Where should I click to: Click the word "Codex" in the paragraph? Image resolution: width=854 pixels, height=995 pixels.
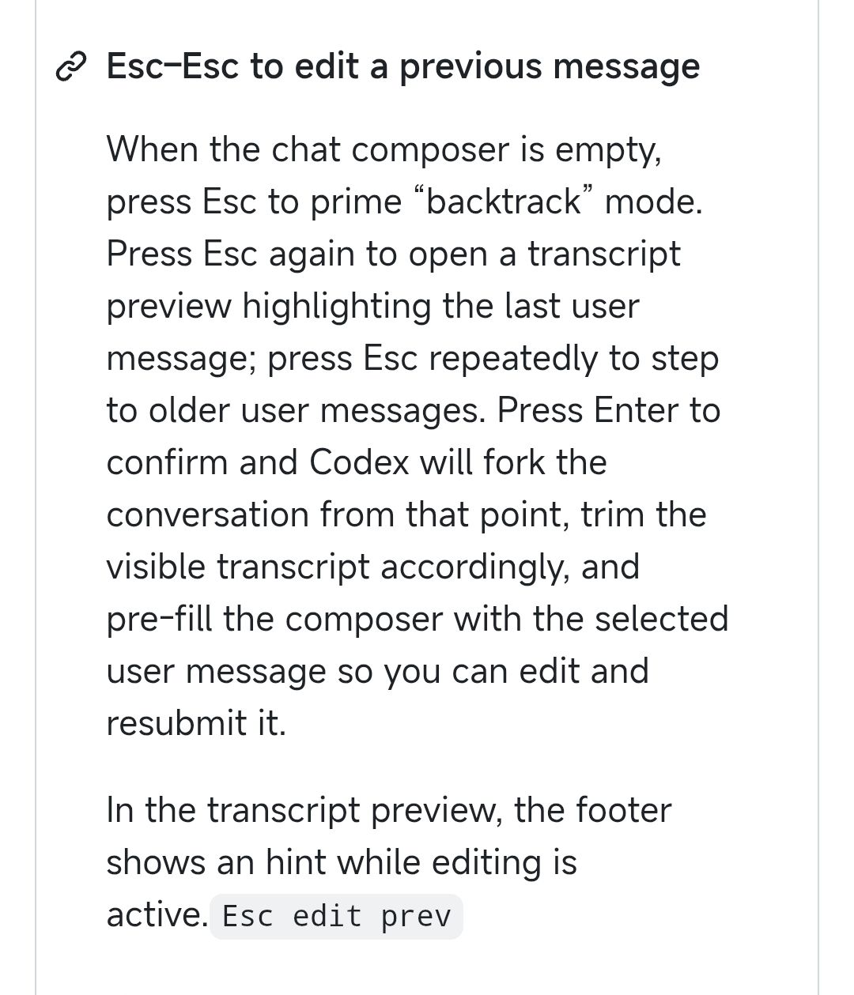pos(359,462)
